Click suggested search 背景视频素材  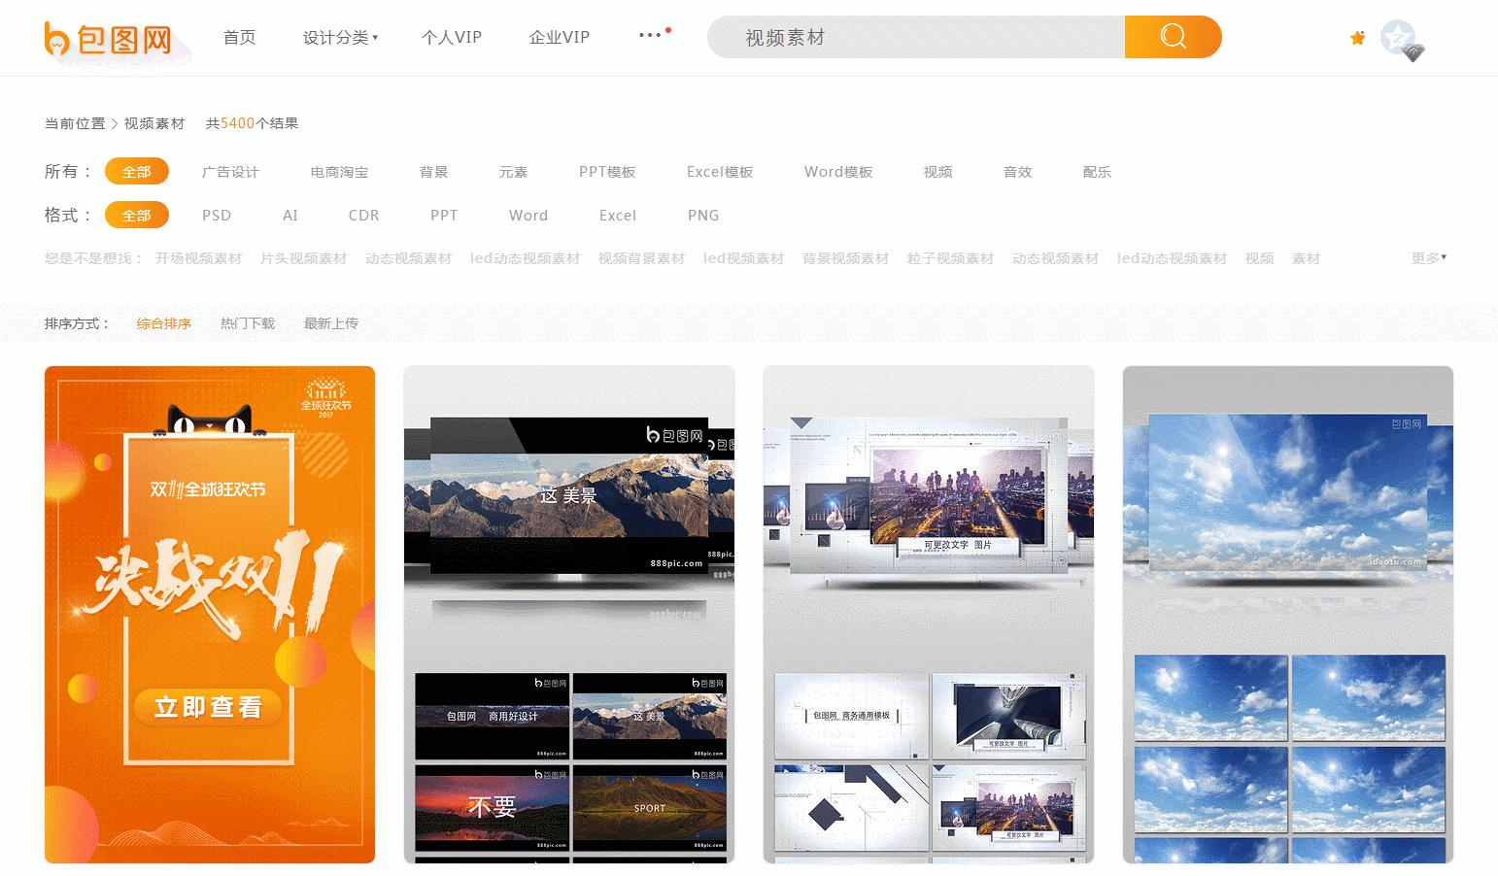pos(845,258)
